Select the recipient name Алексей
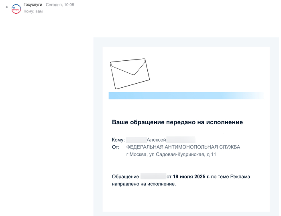This screenshot has height=216, width=281. click(x=156, y=140)
